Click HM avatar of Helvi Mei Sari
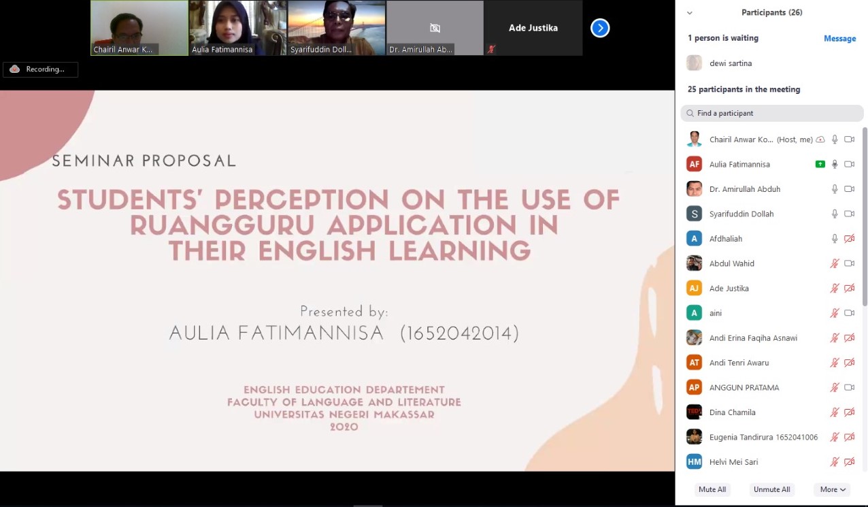This screenshot has width=868, height=507. pyautogui.click(x=694, y=462)
